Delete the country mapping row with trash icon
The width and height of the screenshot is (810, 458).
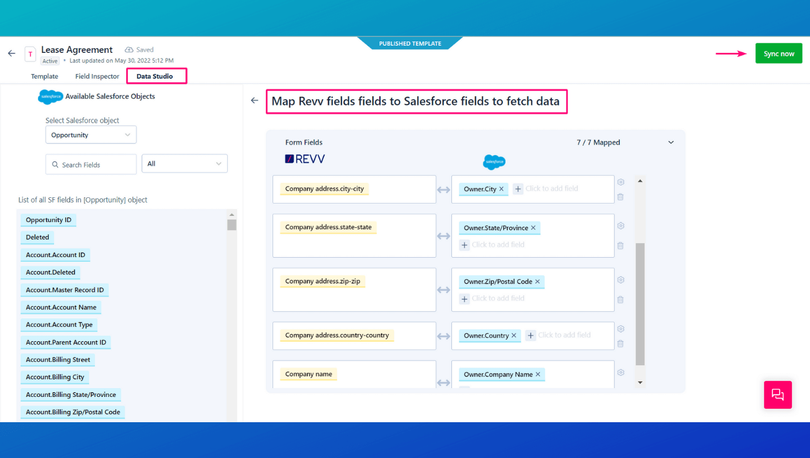tap(620, 343)
